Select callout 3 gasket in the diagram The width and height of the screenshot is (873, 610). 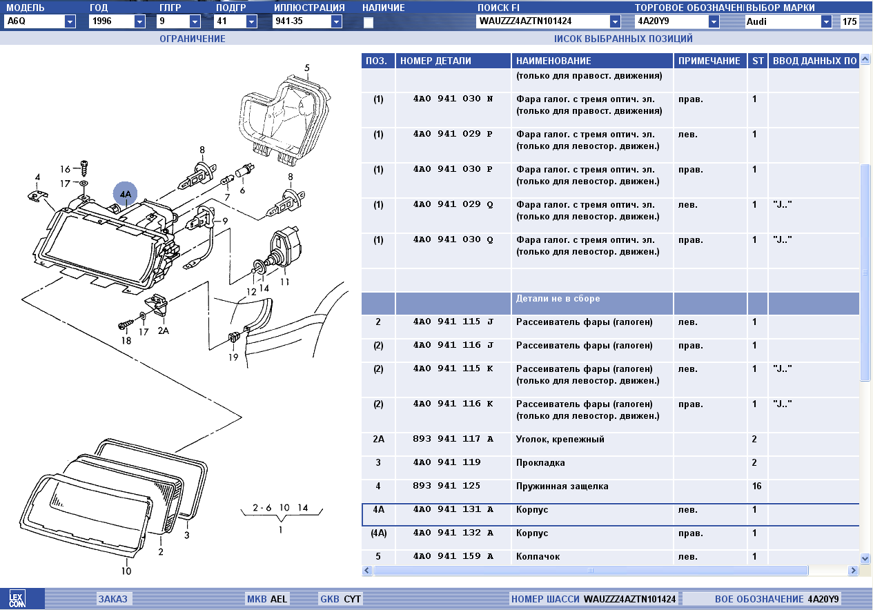click(186, 535)
